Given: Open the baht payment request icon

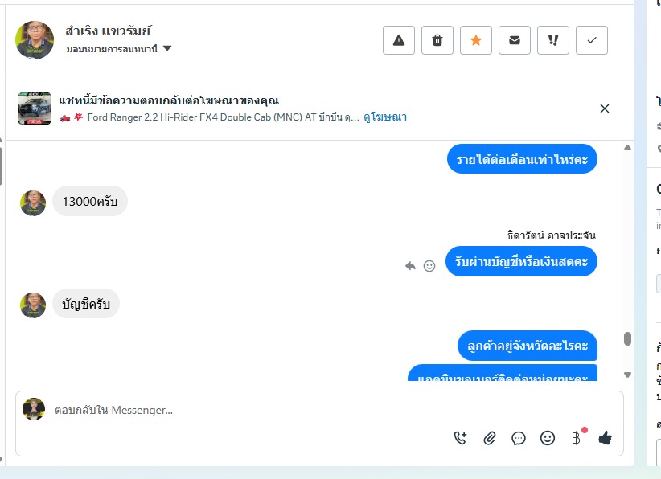Looking at the screenshot, I should pos(577,438).
